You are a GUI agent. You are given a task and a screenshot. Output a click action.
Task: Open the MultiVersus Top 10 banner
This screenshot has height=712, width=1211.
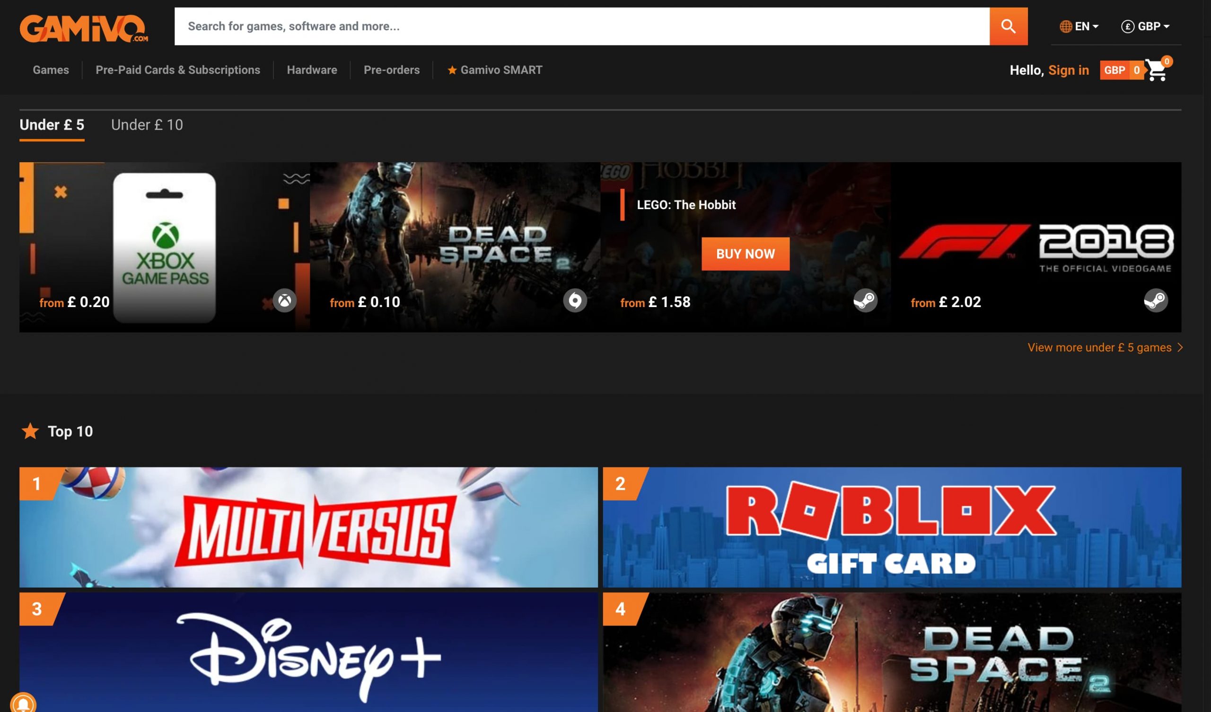[308, 527]
